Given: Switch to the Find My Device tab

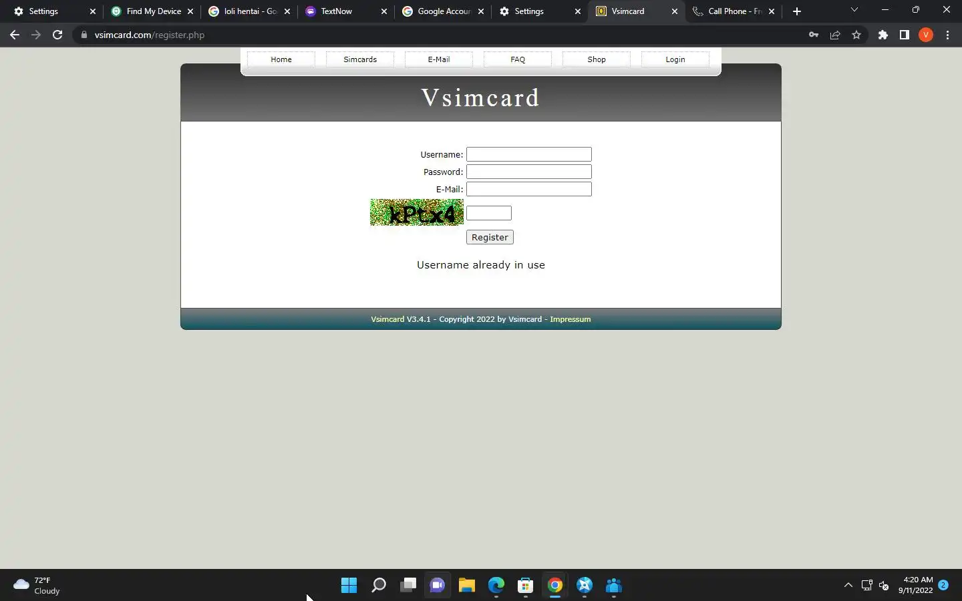Looking at the screenshot, I should click(x=152, y=11).
